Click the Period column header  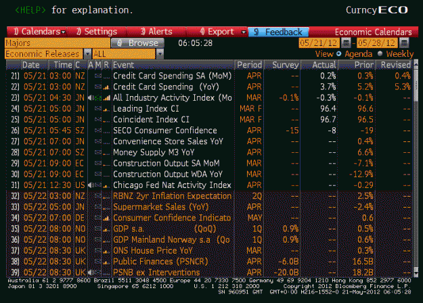click(249, 65)
